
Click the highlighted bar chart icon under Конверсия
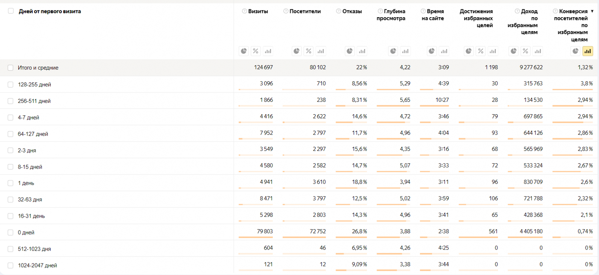[x=588, y=51]
